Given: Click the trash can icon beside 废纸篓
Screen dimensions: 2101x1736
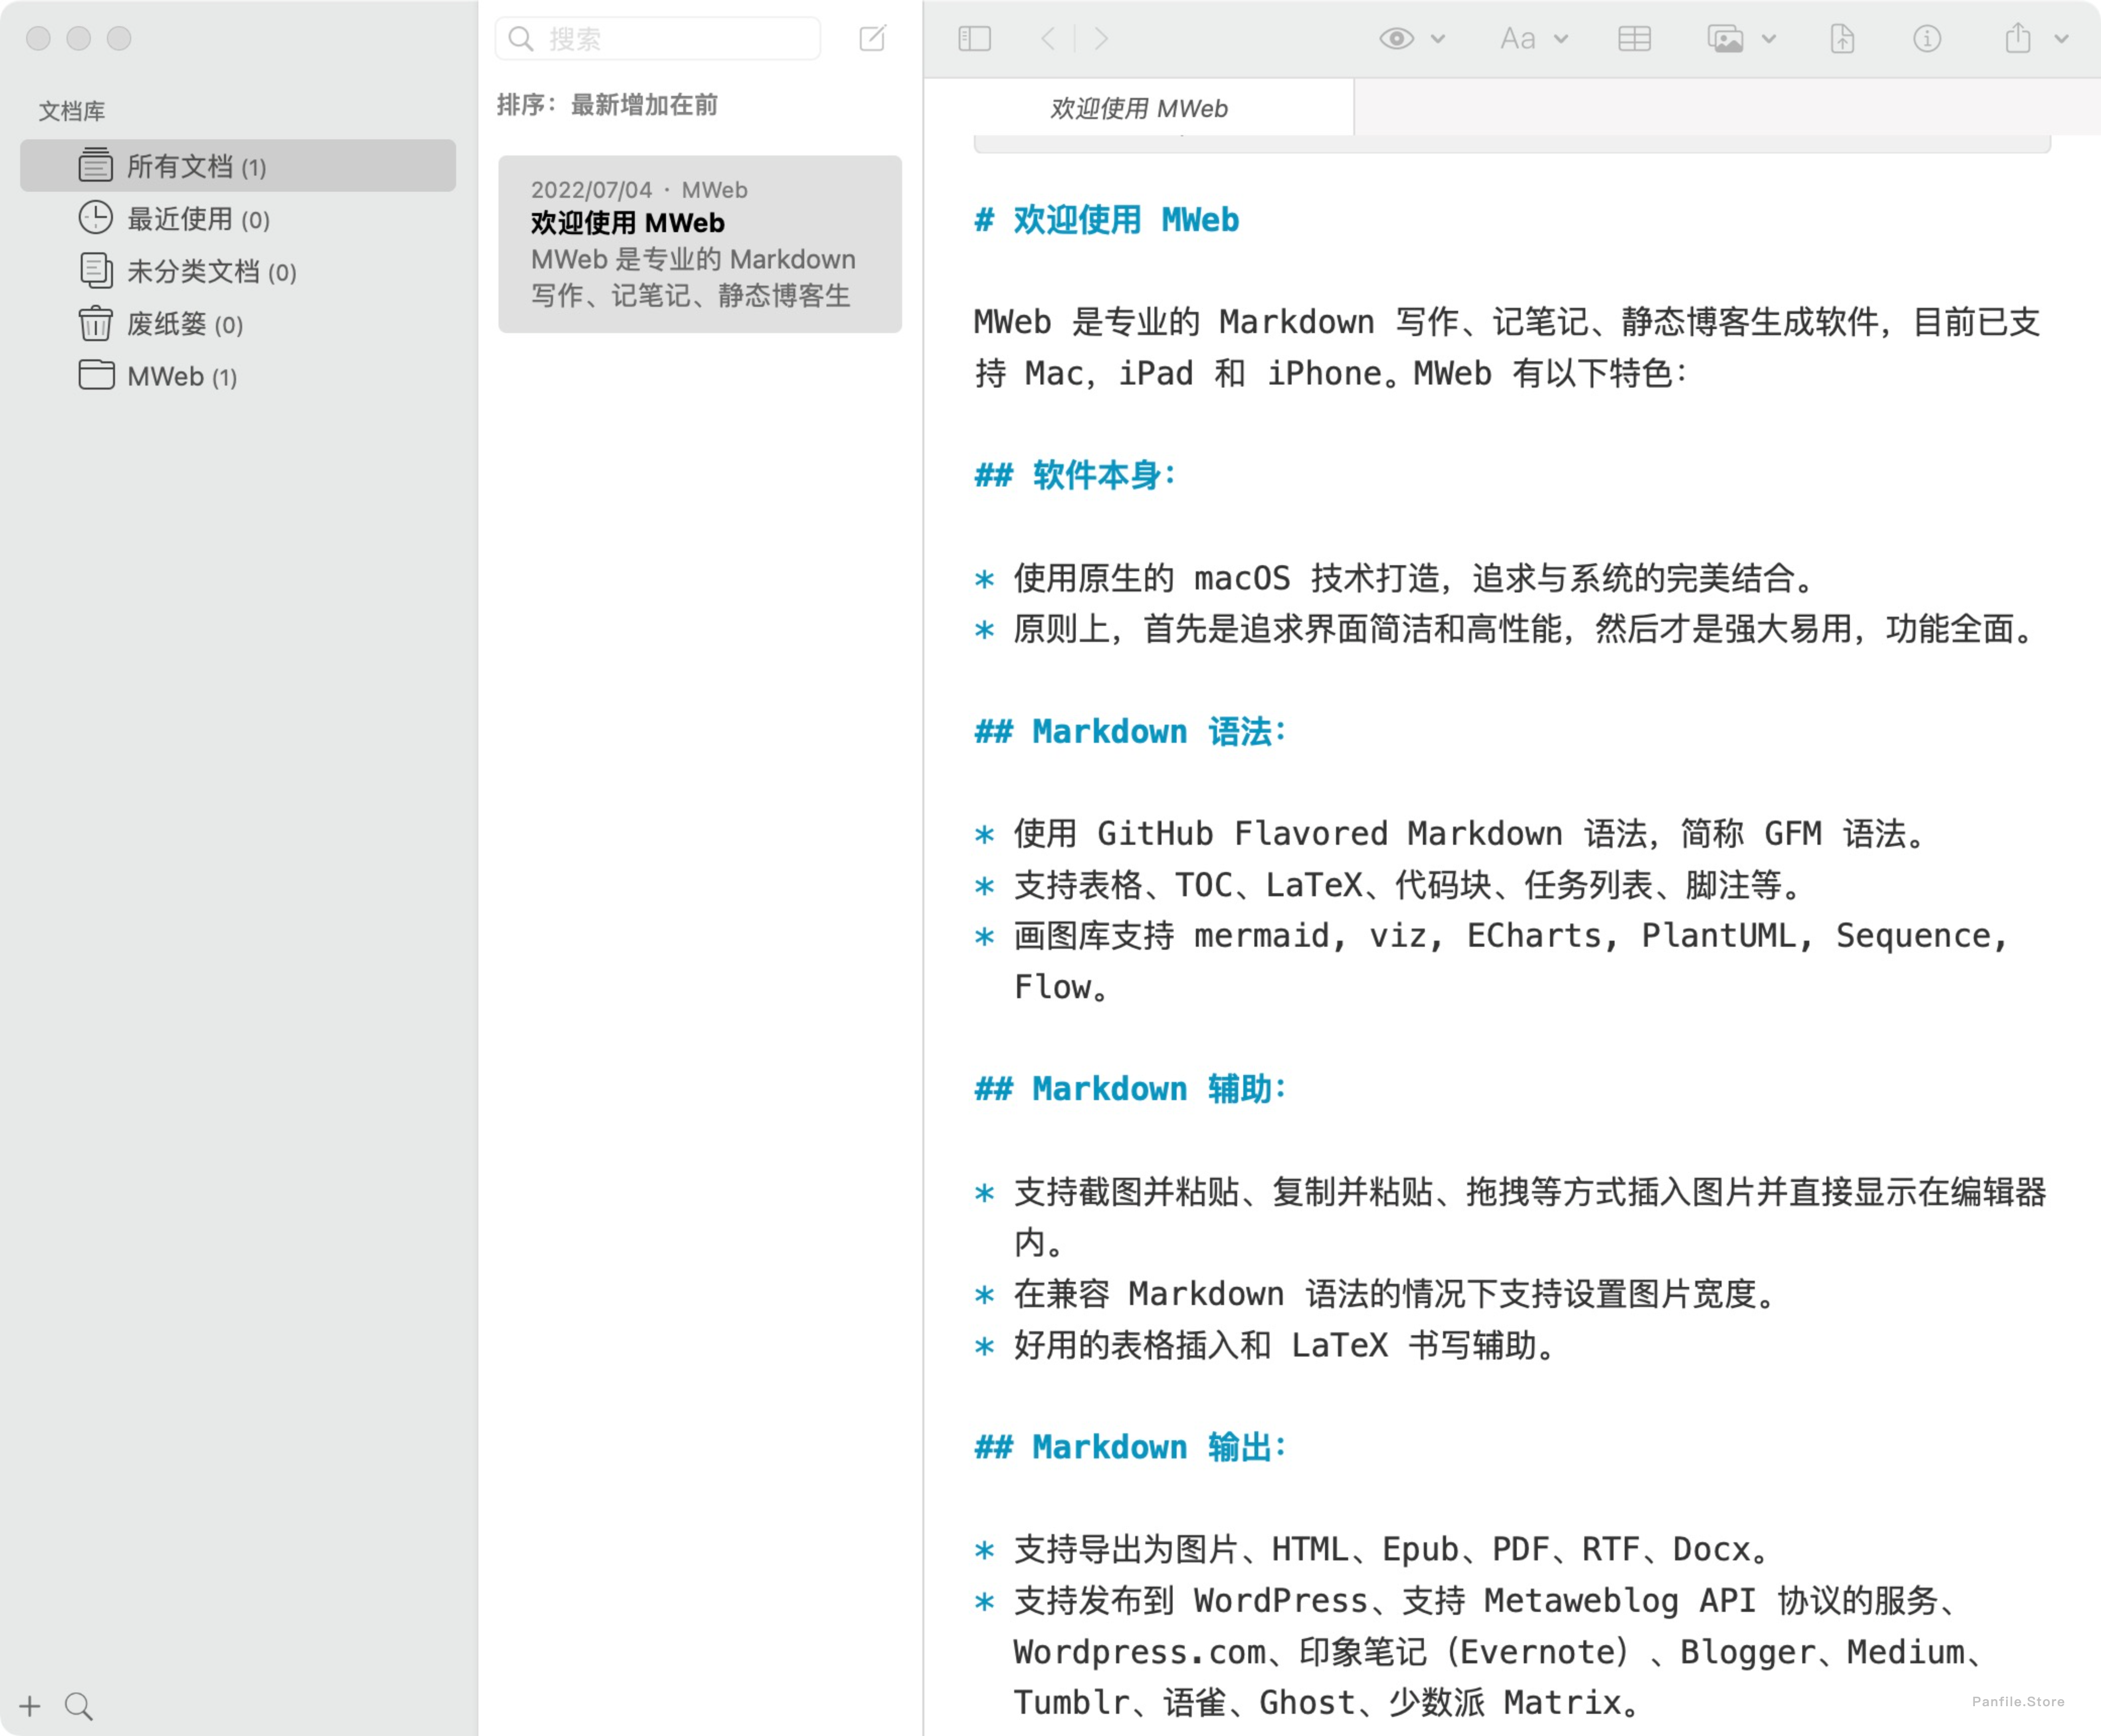Looking at the screenshot, I should pyautogui.click(x=96, y=323).
